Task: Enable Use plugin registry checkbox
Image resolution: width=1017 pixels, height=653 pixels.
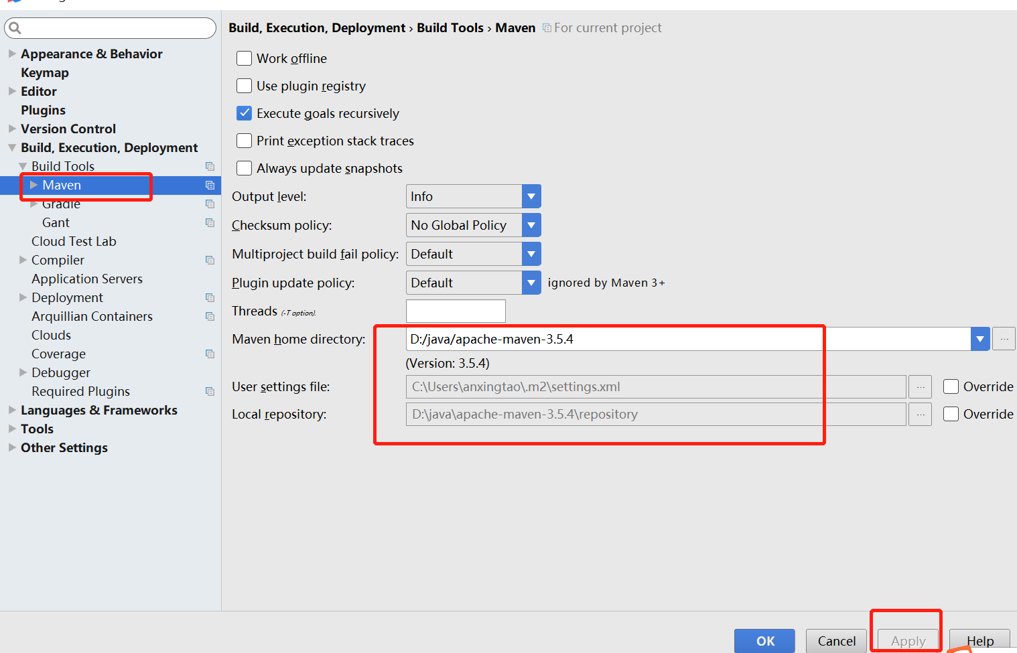Action: [x=245, y=86]
